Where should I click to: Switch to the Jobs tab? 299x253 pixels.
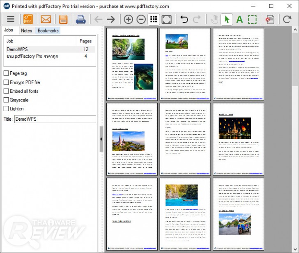(9, 30)
